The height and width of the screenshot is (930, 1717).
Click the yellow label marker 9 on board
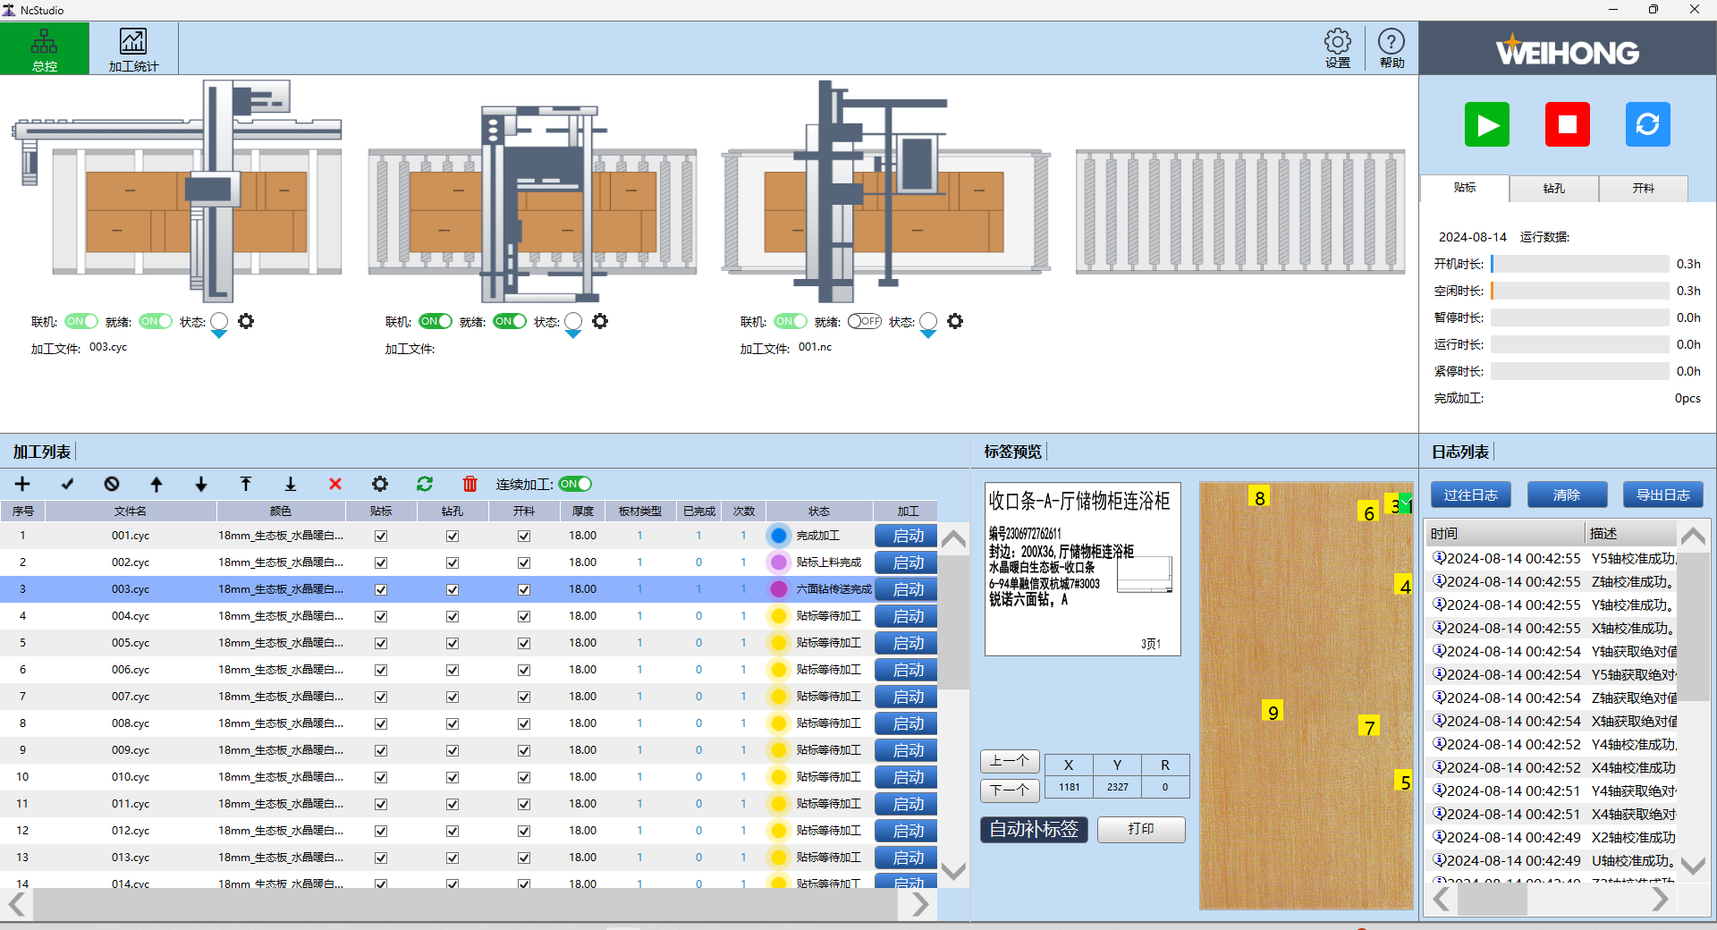pos(1273,712)
